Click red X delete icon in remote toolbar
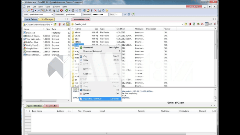This screenshot has height=135, width=240. 202,24
